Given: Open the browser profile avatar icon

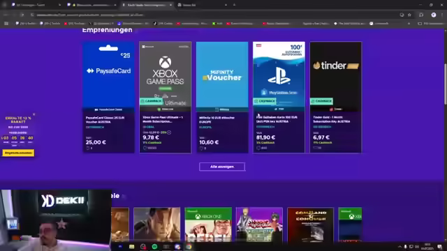Looking at the screenshot, I should tap(434, 15).
